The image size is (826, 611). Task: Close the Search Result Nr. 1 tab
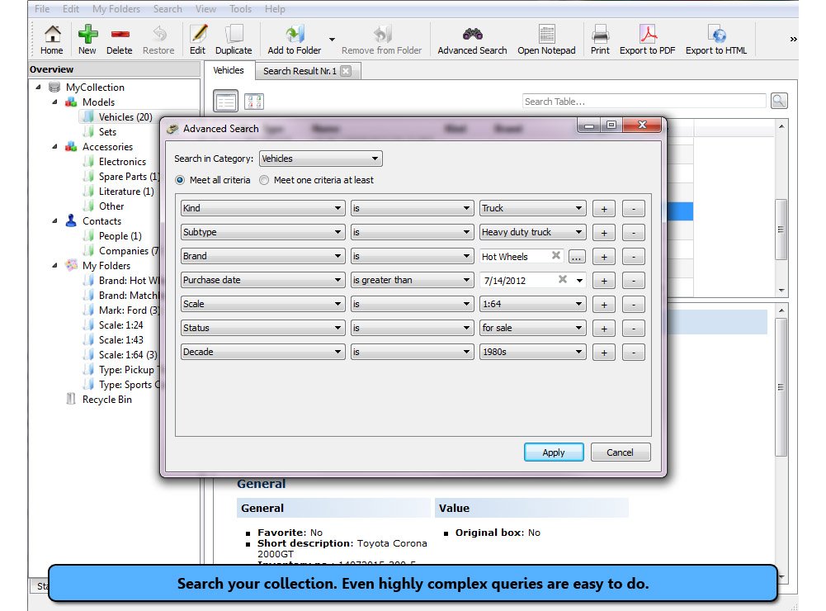pos(346,71)
